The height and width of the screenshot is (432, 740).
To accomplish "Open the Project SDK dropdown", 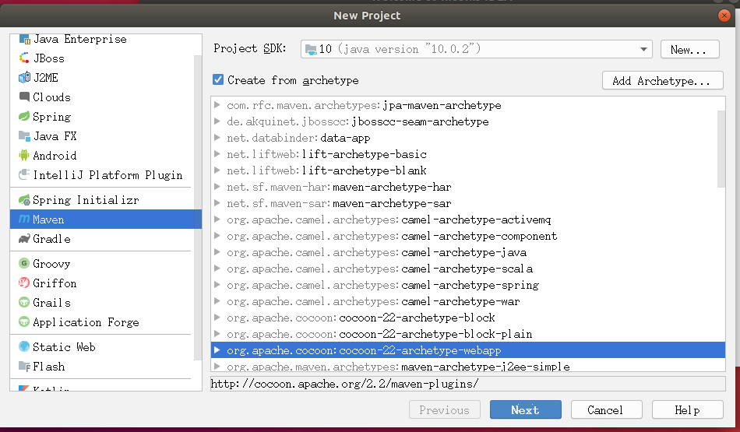I will click(x=643, y=49).
